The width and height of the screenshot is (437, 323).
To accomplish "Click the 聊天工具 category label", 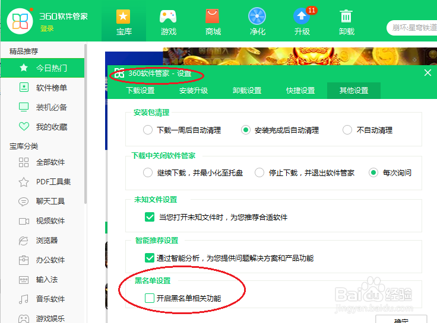I will tap(50, 201).
